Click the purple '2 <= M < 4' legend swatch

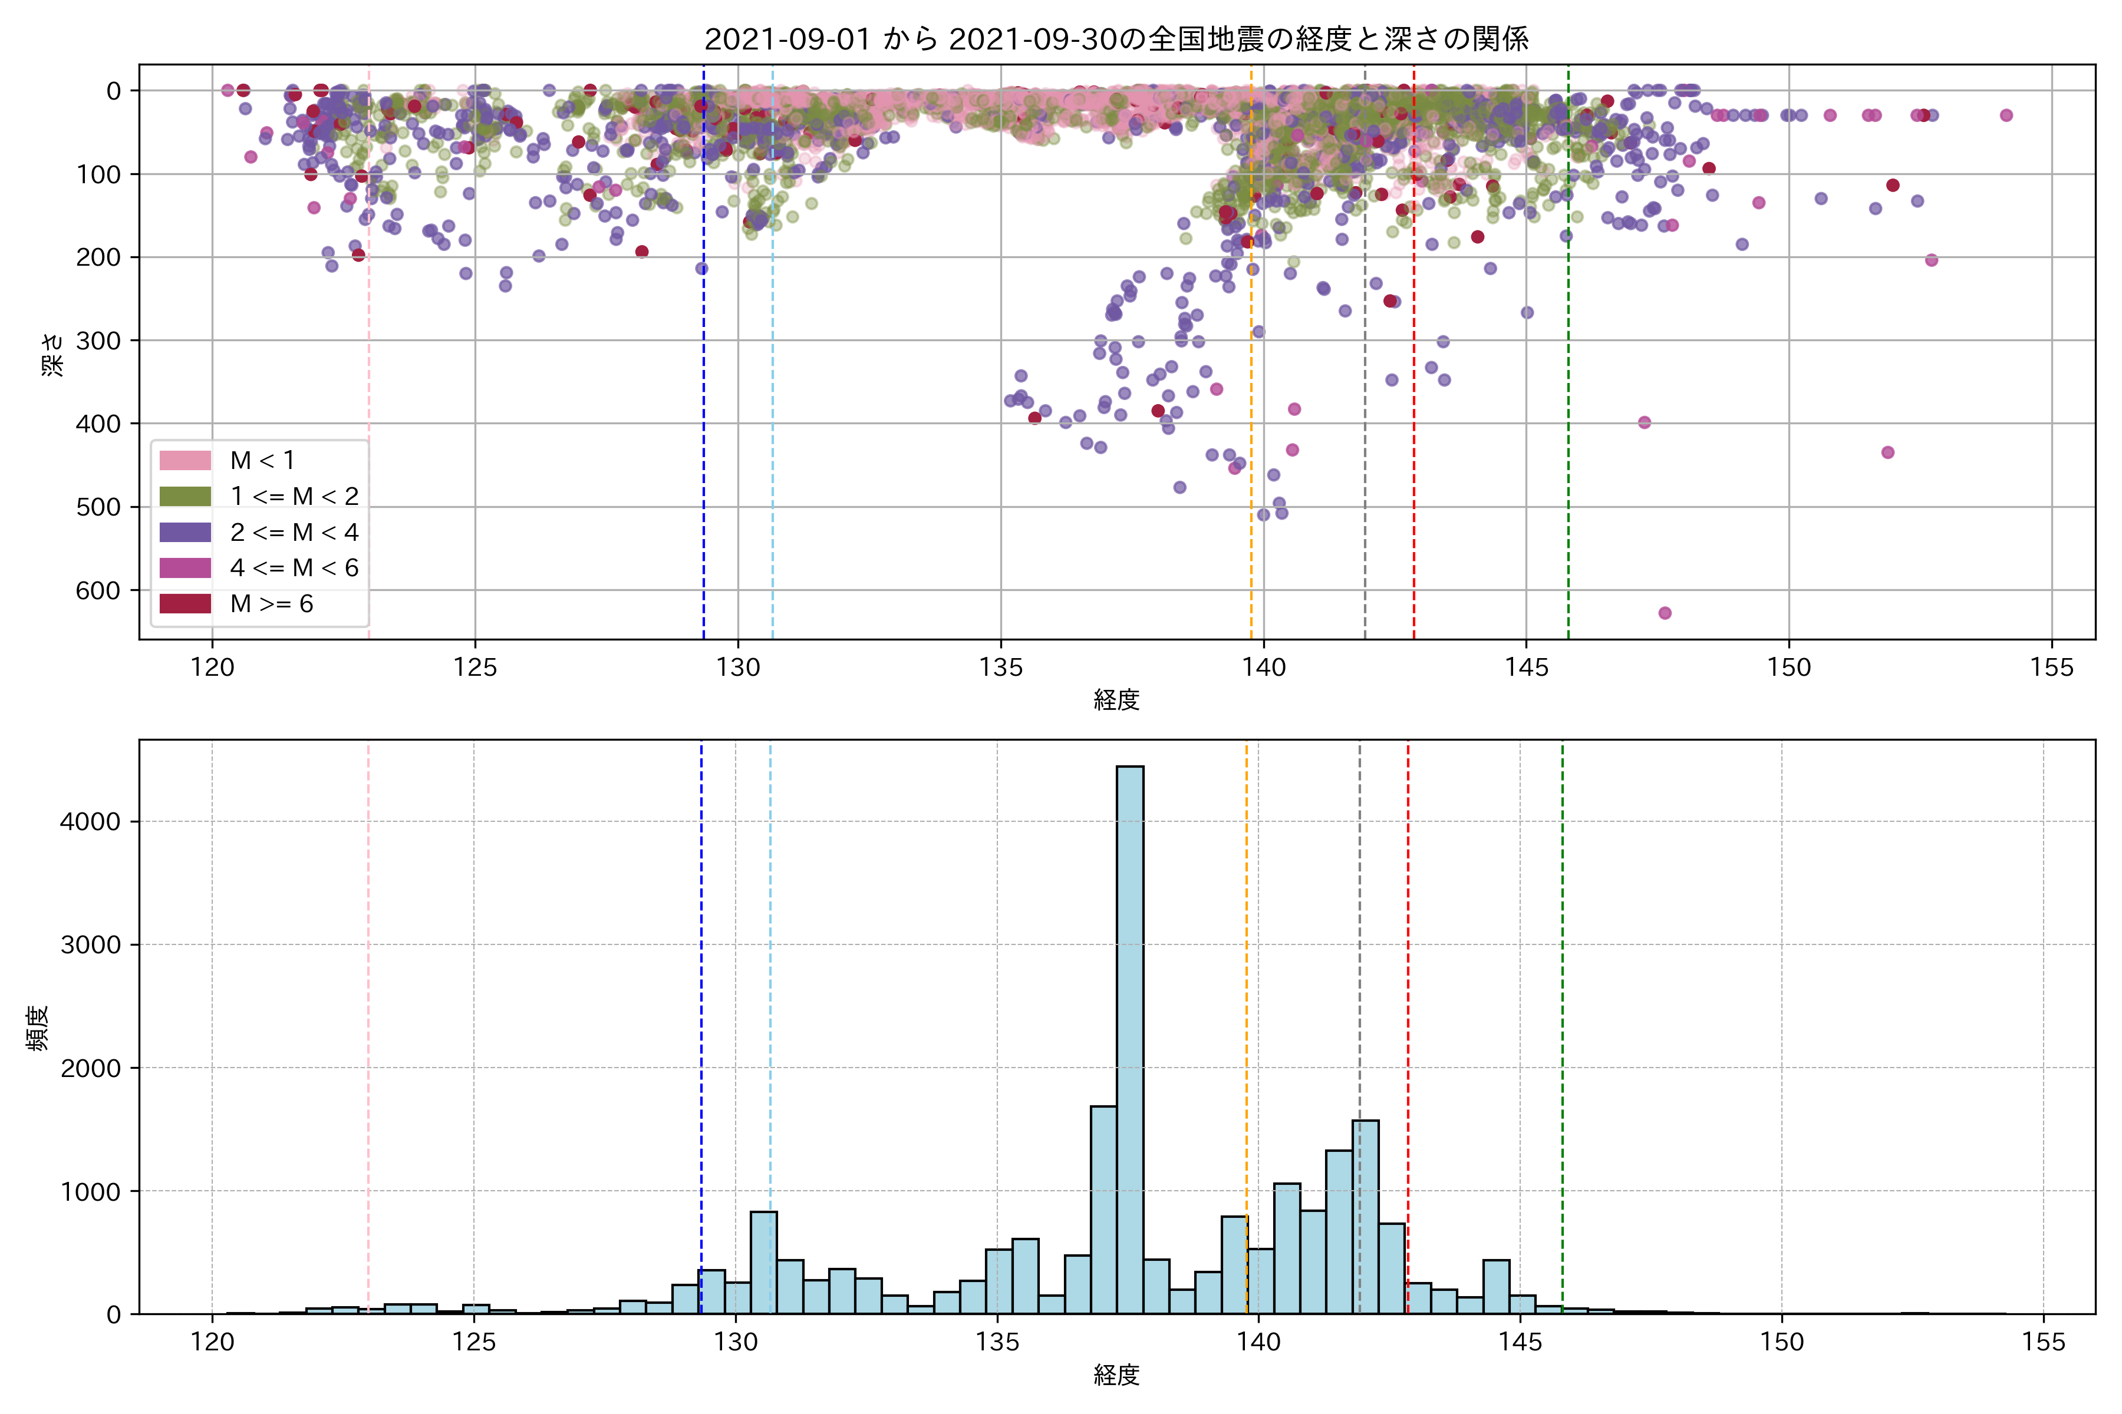coord(185,532)
